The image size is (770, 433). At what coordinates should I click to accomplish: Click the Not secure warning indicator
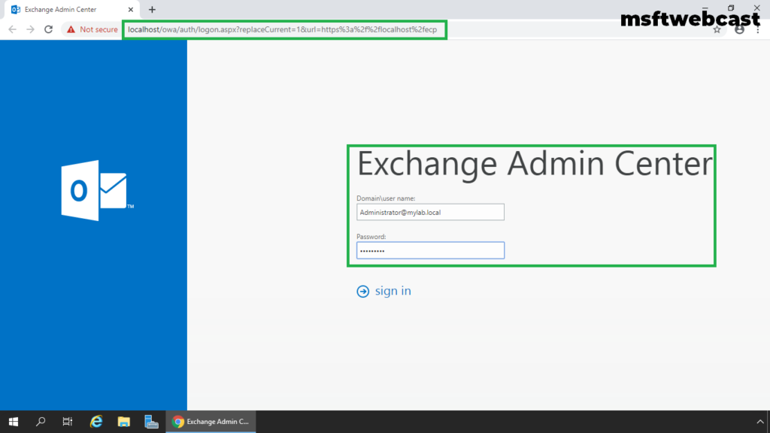pos(92,29)
